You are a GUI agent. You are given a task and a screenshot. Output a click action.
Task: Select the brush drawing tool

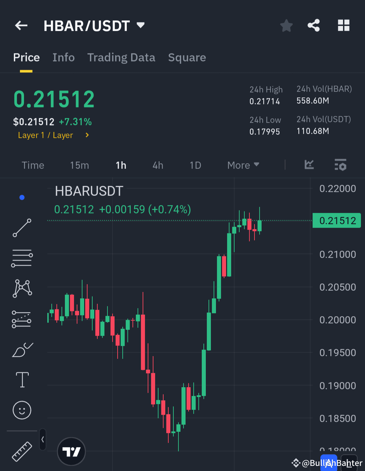22,350
